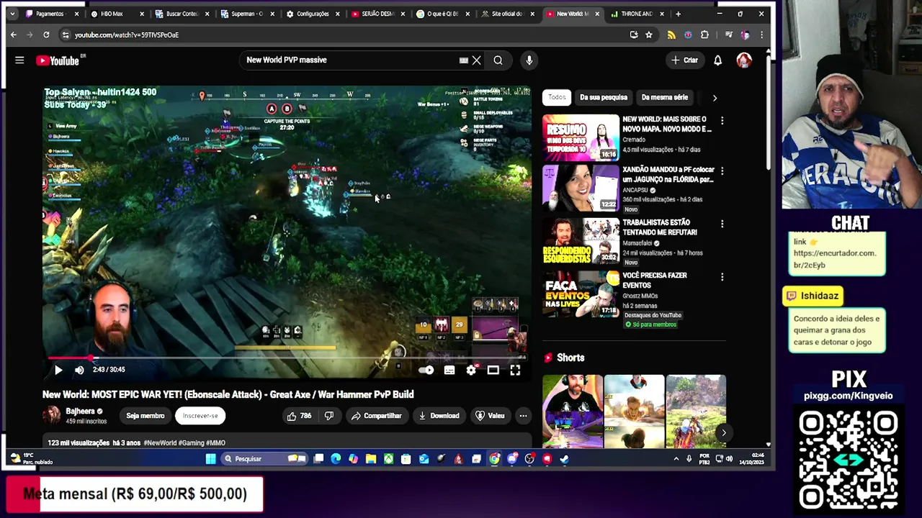Image resolution: width=922 pixels, height=518 pixels.
Task: Switch to theater mode
Action: (493, 371)
